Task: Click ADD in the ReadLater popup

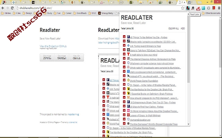Action: 183,28
